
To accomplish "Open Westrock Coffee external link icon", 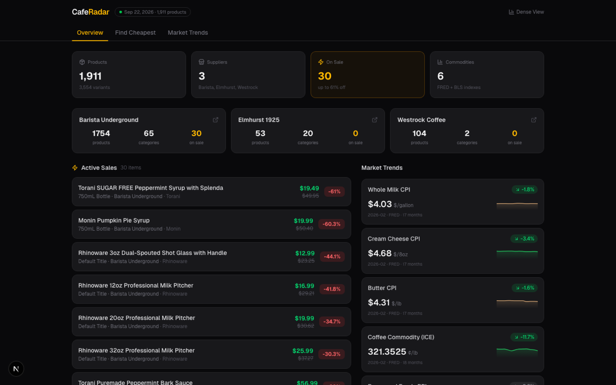I will pyautogui.click(x=534, y=120).
